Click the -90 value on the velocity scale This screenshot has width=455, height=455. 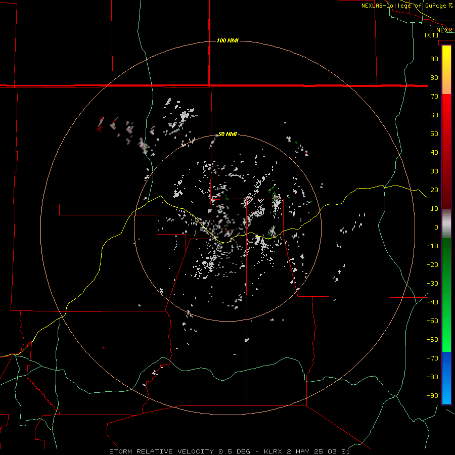click(432, 395)
